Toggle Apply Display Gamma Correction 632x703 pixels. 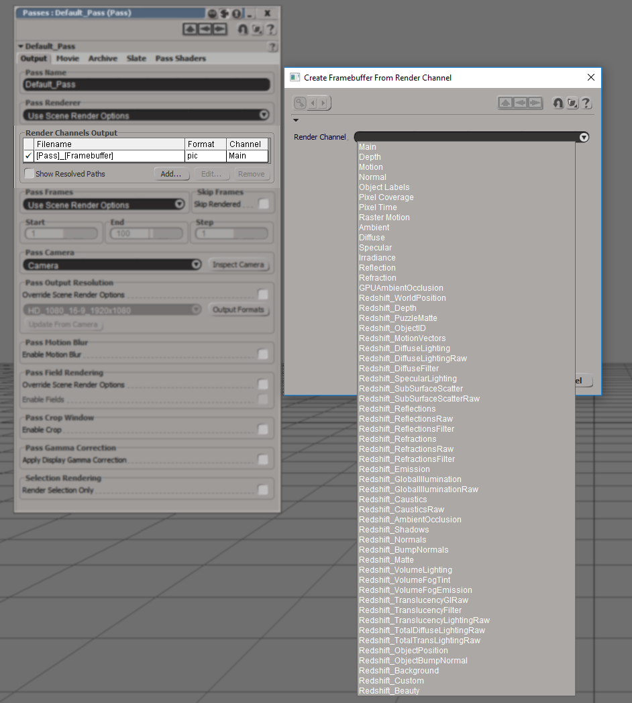pyautogui.click(x=263, y=459)
